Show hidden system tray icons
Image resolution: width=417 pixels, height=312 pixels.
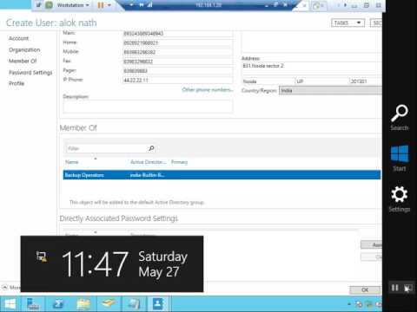(x=349, y=304)
